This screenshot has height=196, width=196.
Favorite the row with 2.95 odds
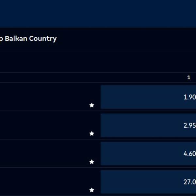92,133
